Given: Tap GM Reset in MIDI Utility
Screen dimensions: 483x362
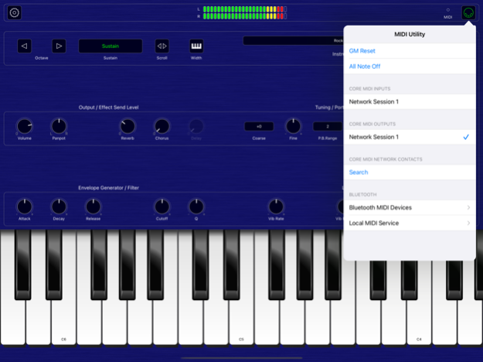Looking at the screenshot, I should tap(410, 51).
